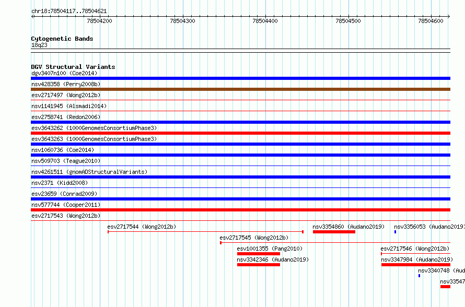Open esv2717545 (Wong2012b) variant label
The image size is (465, 307).
[254, 238]
